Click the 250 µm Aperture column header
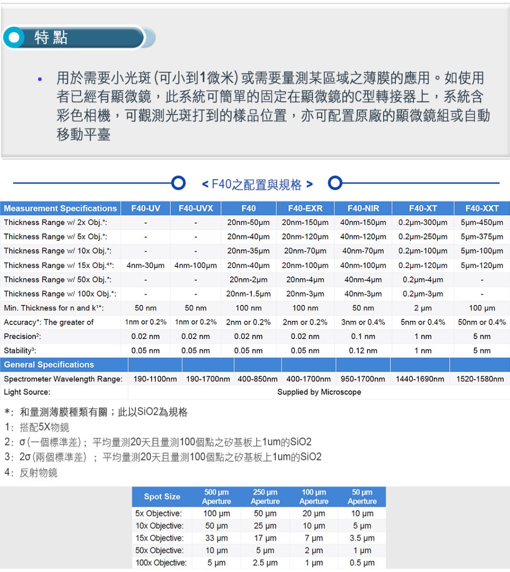The width and height of the screenshot is (510, 572). pos(265,497)
